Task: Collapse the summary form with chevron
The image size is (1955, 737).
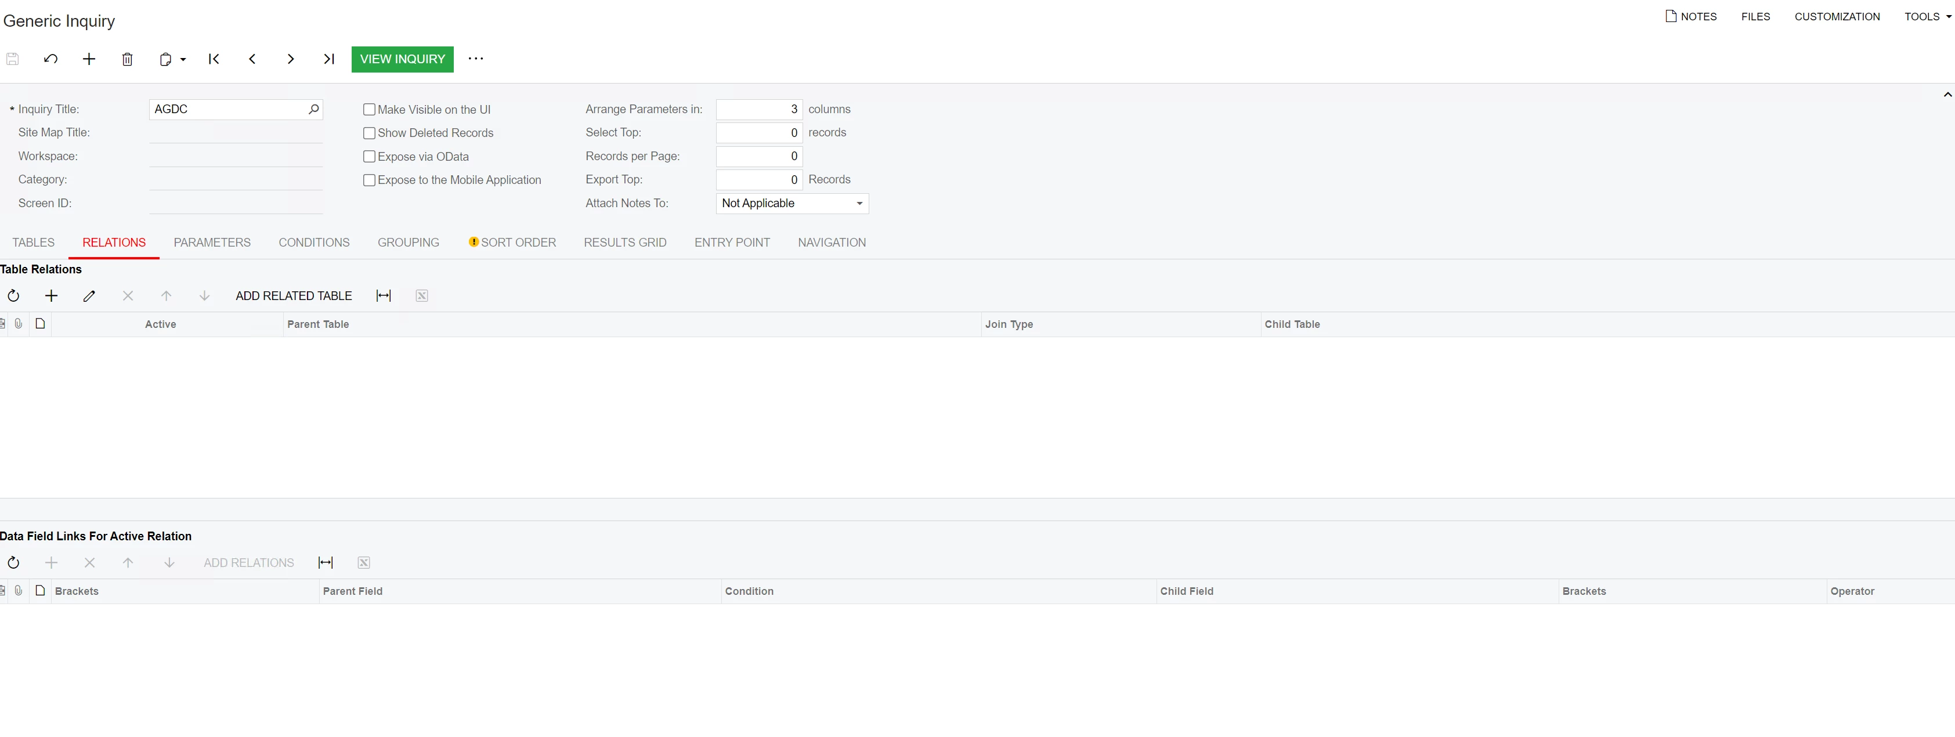Action: point(1947,95)
